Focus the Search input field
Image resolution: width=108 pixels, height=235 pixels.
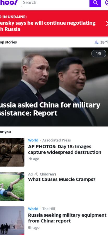tap(55, 3)
